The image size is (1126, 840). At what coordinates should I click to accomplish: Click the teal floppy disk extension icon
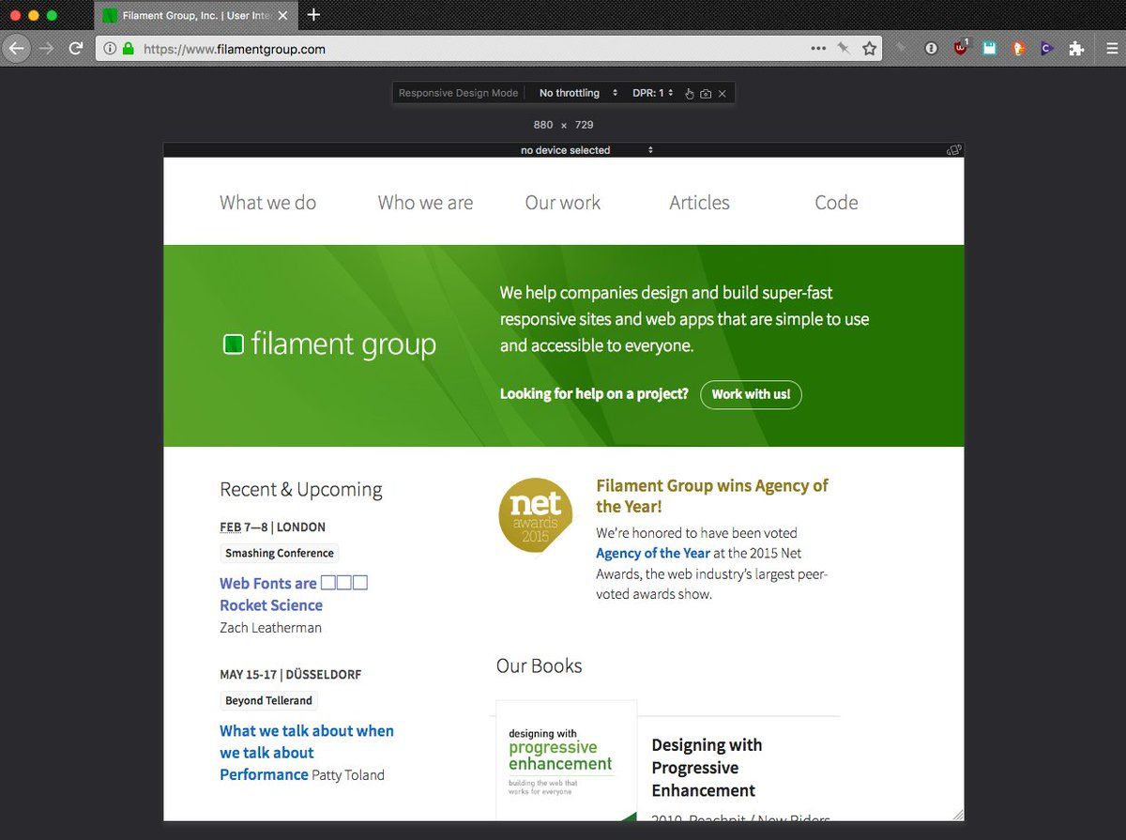point(989,48)
